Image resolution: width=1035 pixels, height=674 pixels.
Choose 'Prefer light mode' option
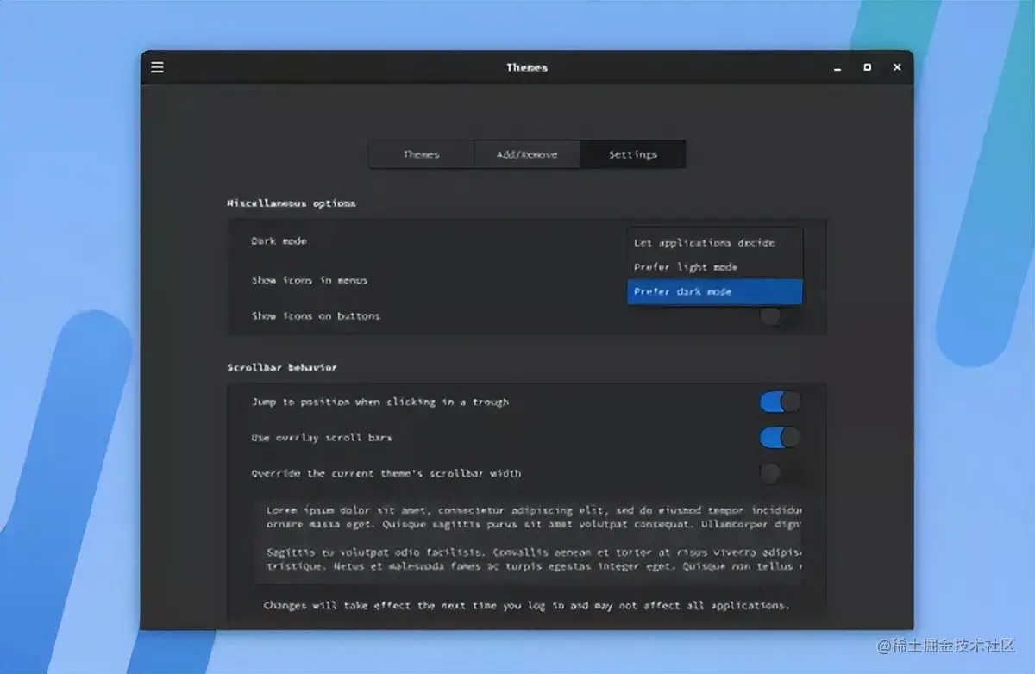point(715,267)
